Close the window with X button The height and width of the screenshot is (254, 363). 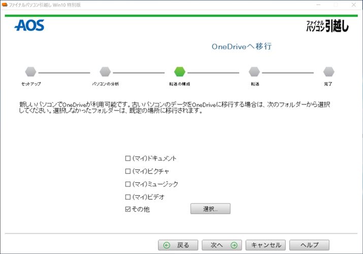(x=354, y=5)
